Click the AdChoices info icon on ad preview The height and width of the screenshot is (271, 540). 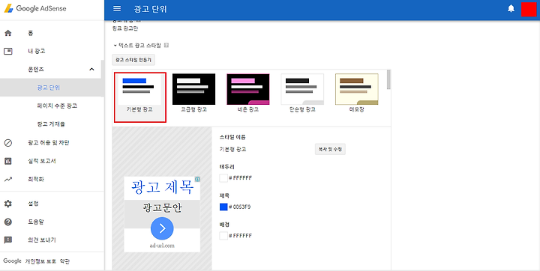click(x=198, y=179)
